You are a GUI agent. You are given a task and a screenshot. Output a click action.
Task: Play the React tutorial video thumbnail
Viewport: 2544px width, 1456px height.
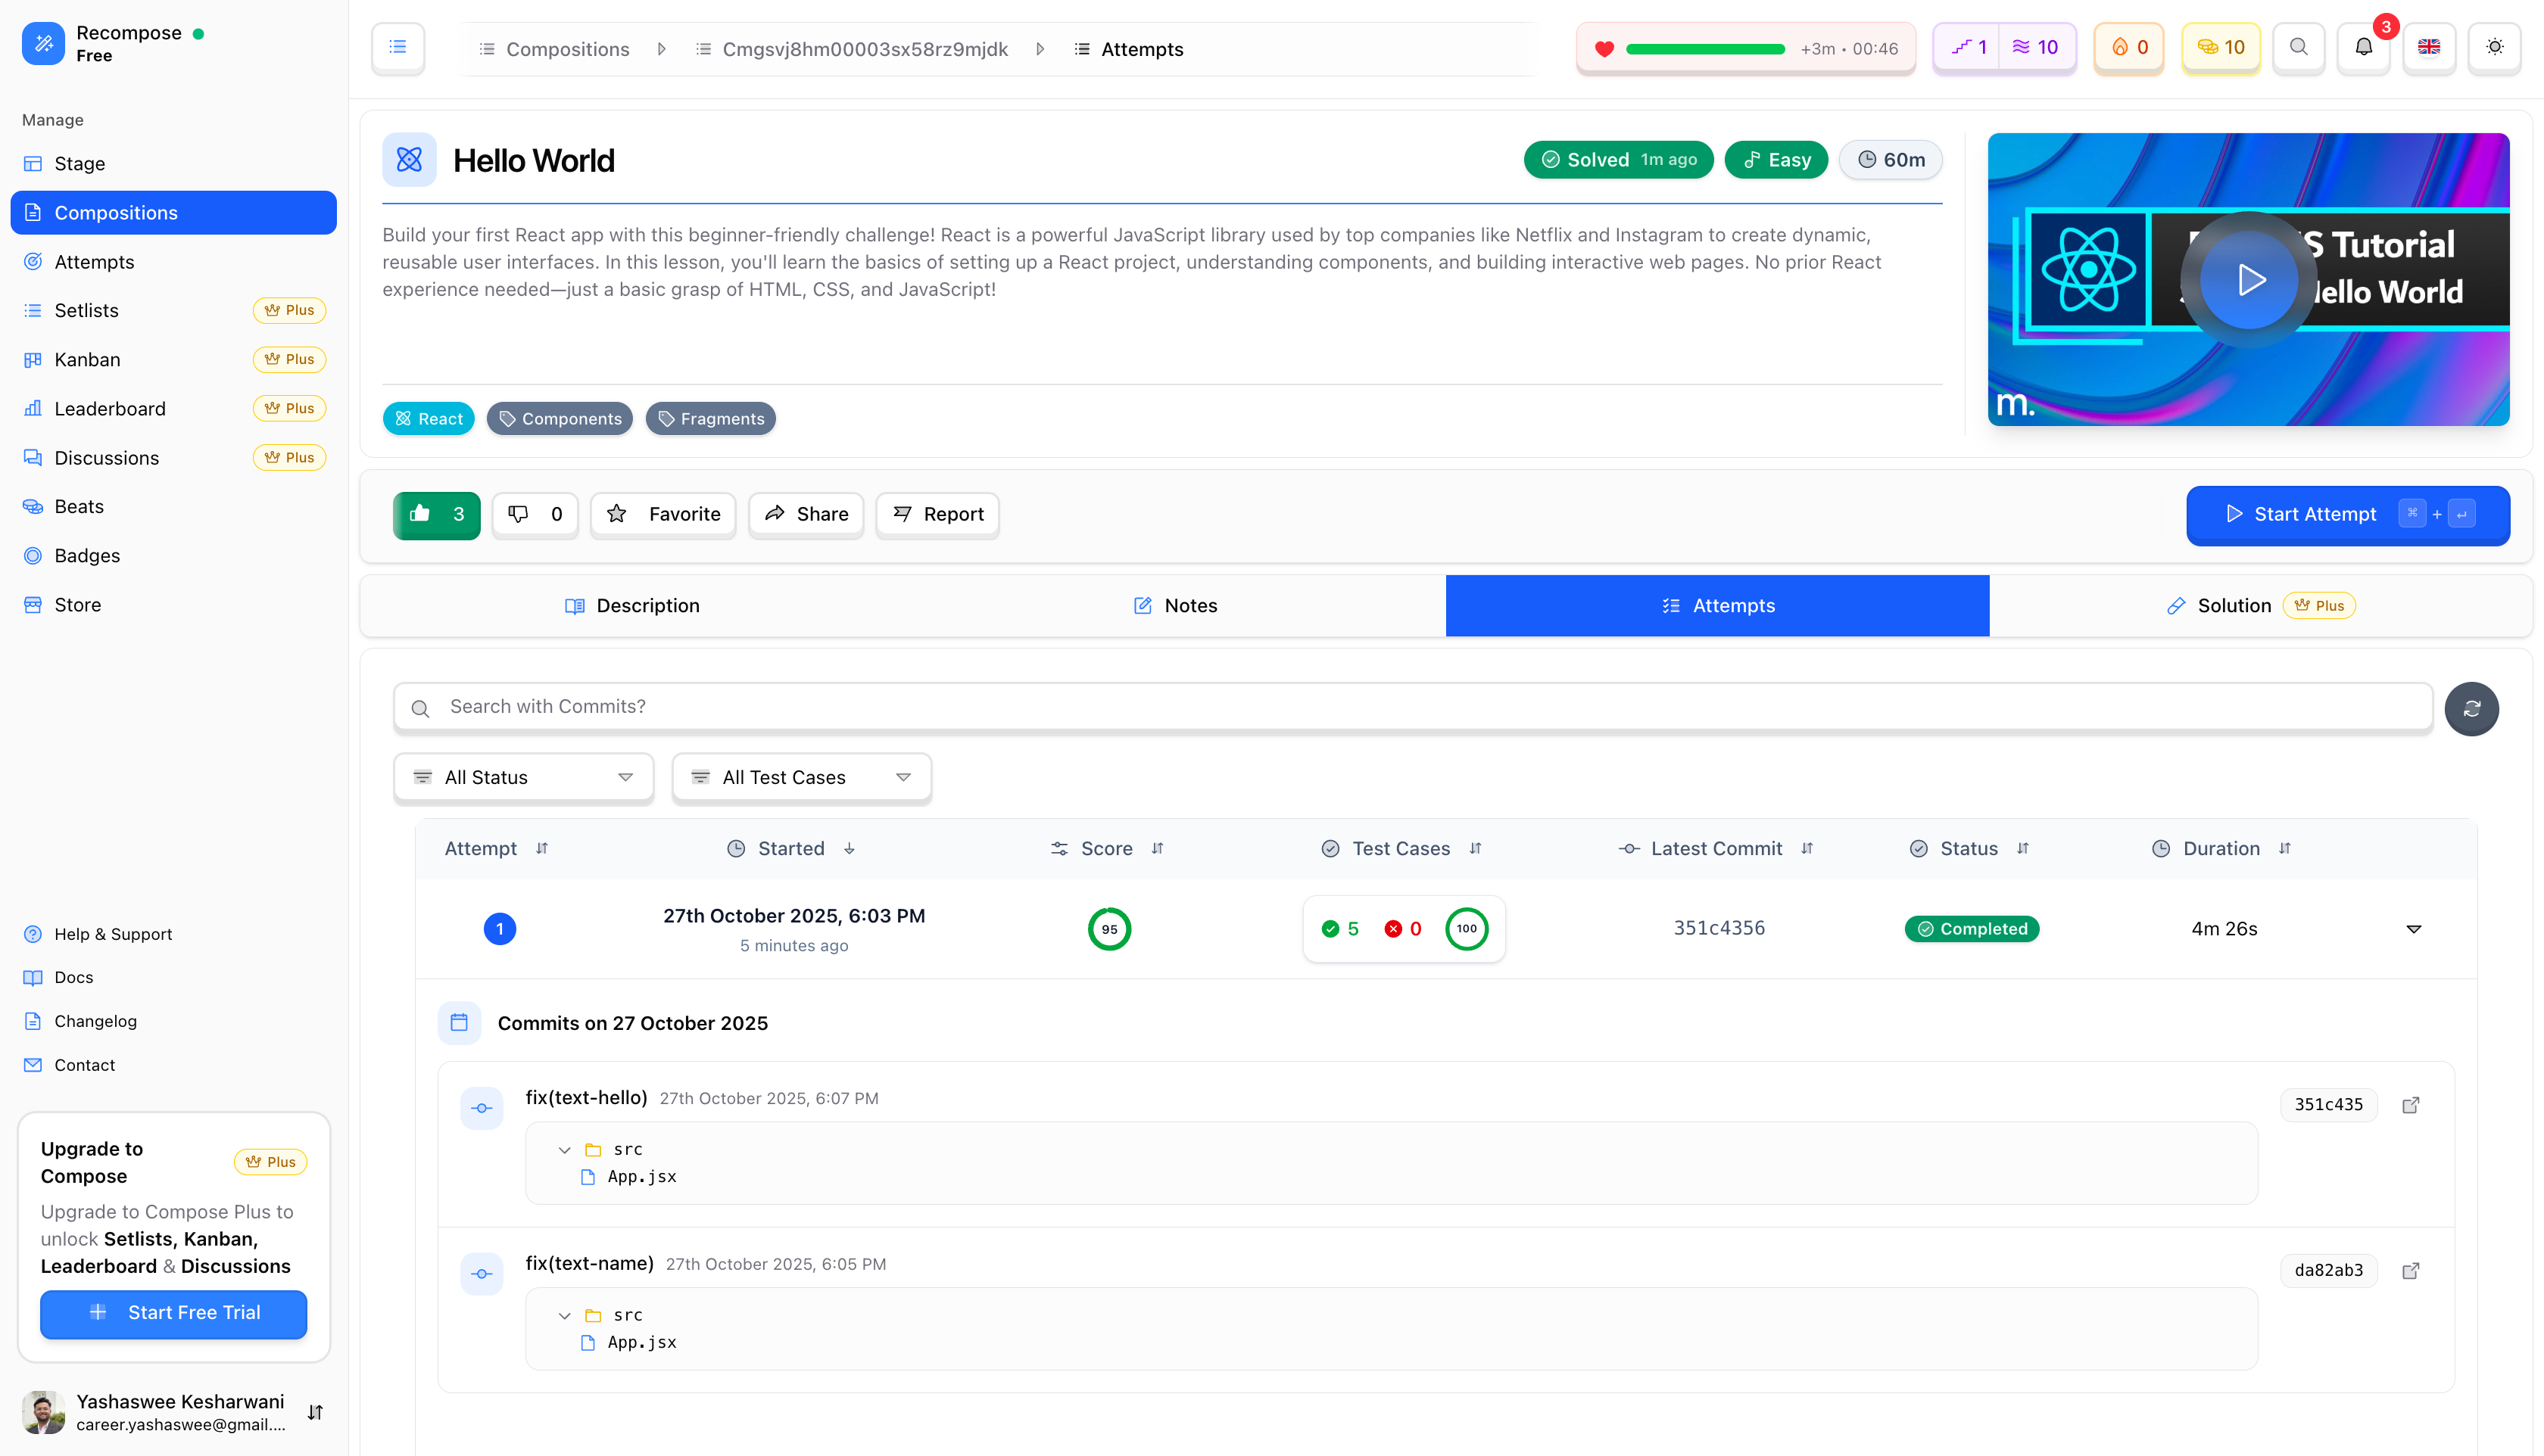click(2249, 280)
